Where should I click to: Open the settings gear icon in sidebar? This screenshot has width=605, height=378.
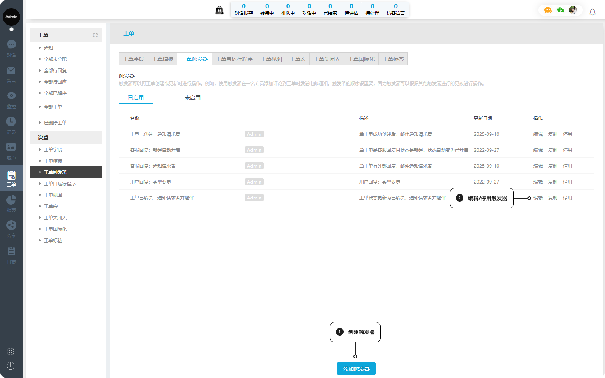[x=11, y=352]
